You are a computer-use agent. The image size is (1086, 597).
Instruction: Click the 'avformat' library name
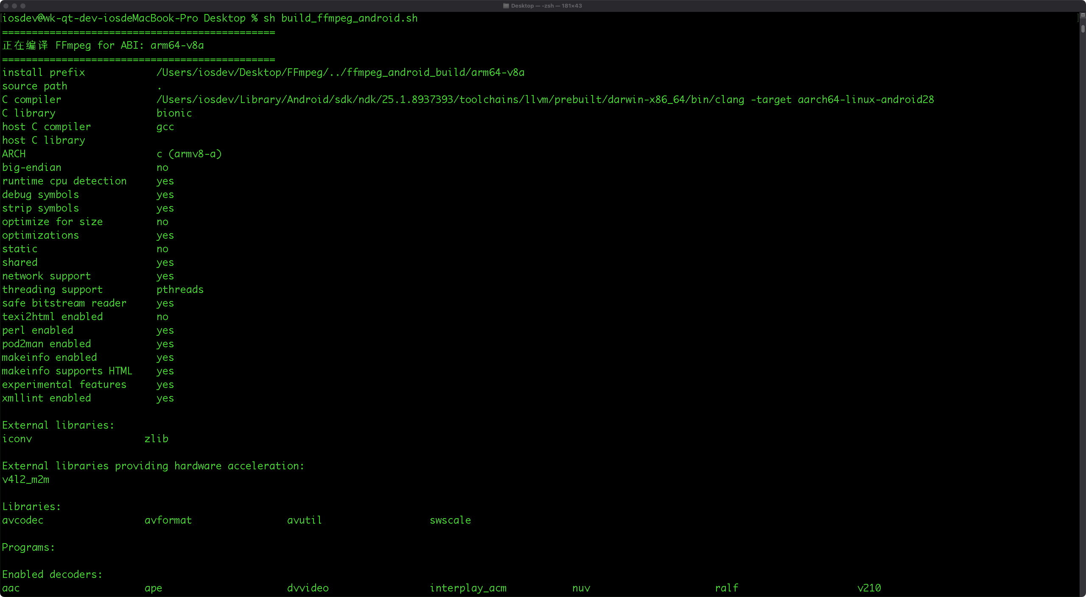(168, 520)
